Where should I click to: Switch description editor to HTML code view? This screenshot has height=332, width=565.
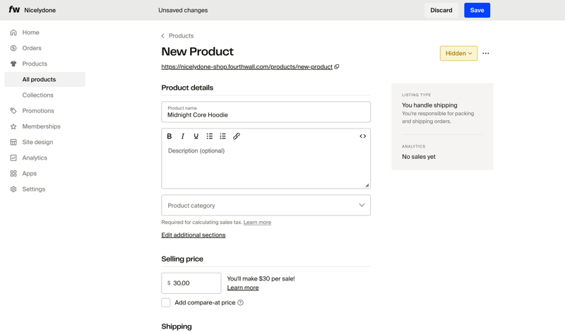362,136
